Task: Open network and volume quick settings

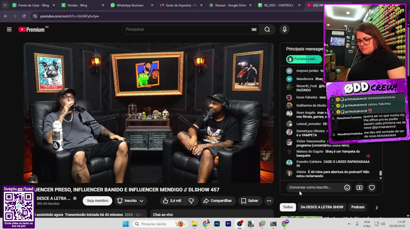Action: point(380,224)
